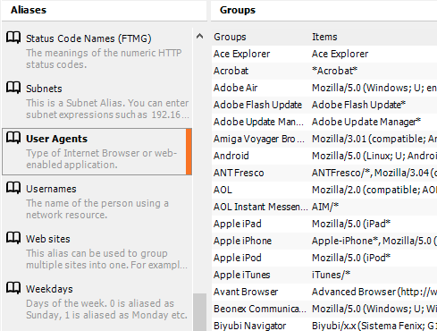
Task: Click the book icon beside Subnets
Action: pos(13,88)
